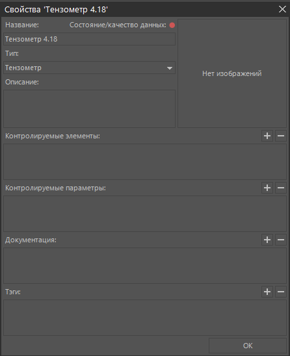Click the red data quality status indicator
Viewport: 290px width, 356px height.
click(x=172, y=25)
